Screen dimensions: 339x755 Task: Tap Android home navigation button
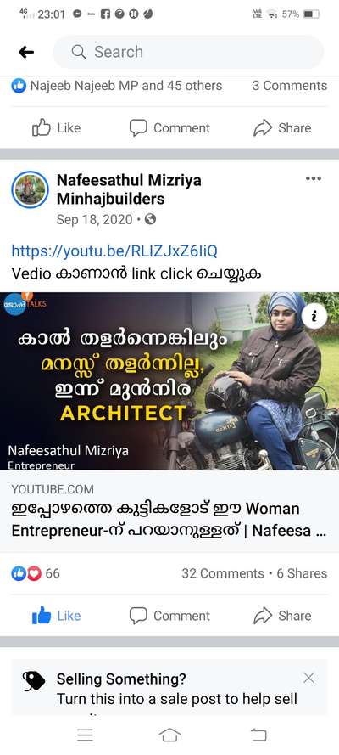tap(169, 735)
